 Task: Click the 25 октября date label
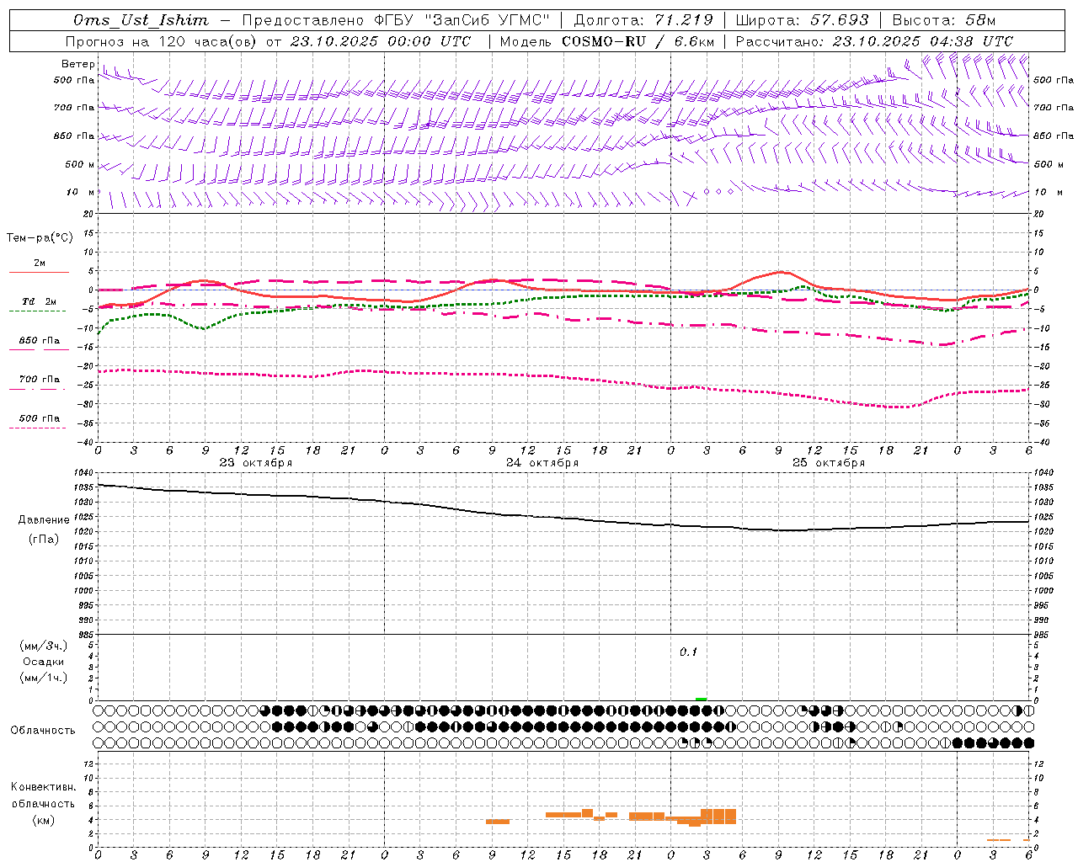[x=829, y=462]
